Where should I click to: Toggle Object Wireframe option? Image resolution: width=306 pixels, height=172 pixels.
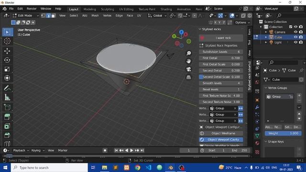pos(221,133)
